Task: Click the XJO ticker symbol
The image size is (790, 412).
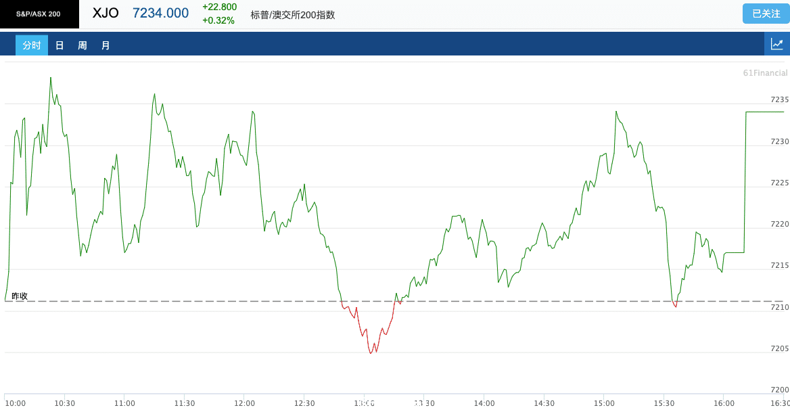Action: tap(106, 13)
